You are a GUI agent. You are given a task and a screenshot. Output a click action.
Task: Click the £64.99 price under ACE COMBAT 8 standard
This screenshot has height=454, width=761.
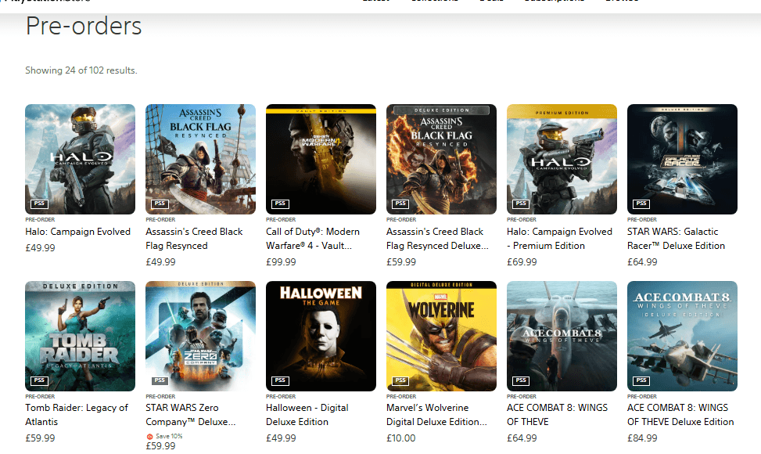pos(522,438)
